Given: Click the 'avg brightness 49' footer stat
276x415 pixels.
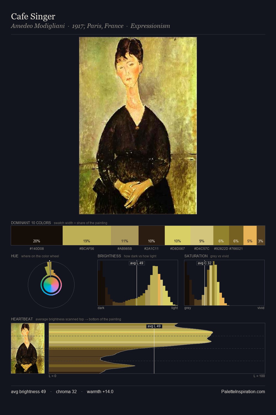Looking at the screenshot, I should (28, 391).
